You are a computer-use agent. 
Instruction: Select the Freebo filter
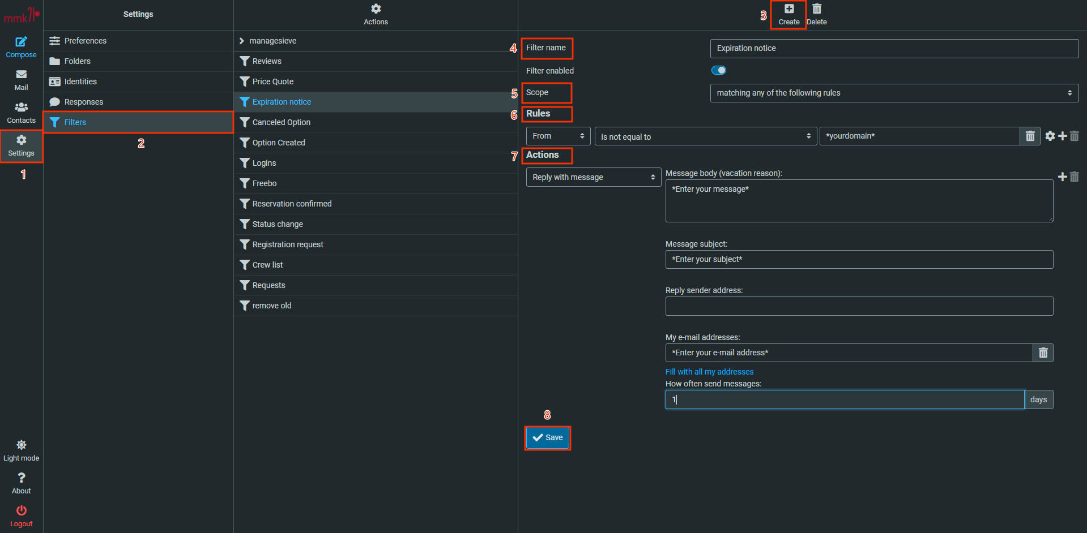[x=376, y=183]
